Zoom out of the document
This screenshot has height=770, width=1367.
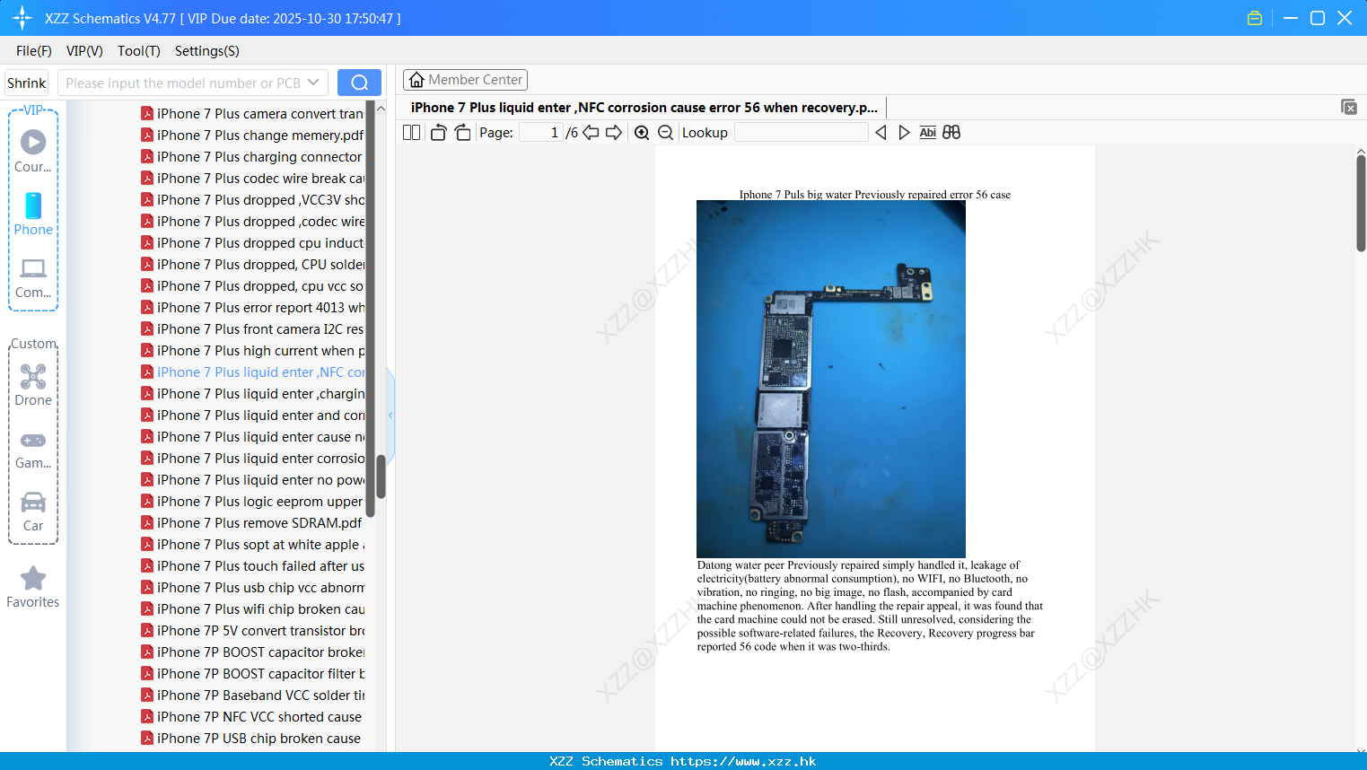[x=665, y=132]
